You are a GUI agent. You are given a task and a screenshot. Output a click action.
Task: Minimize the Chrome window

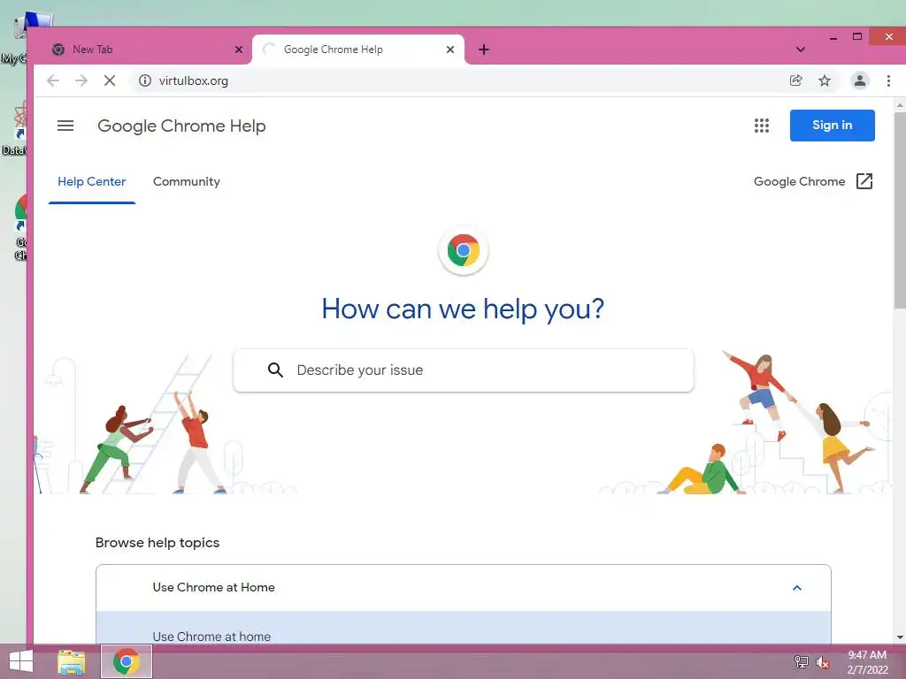833,38
